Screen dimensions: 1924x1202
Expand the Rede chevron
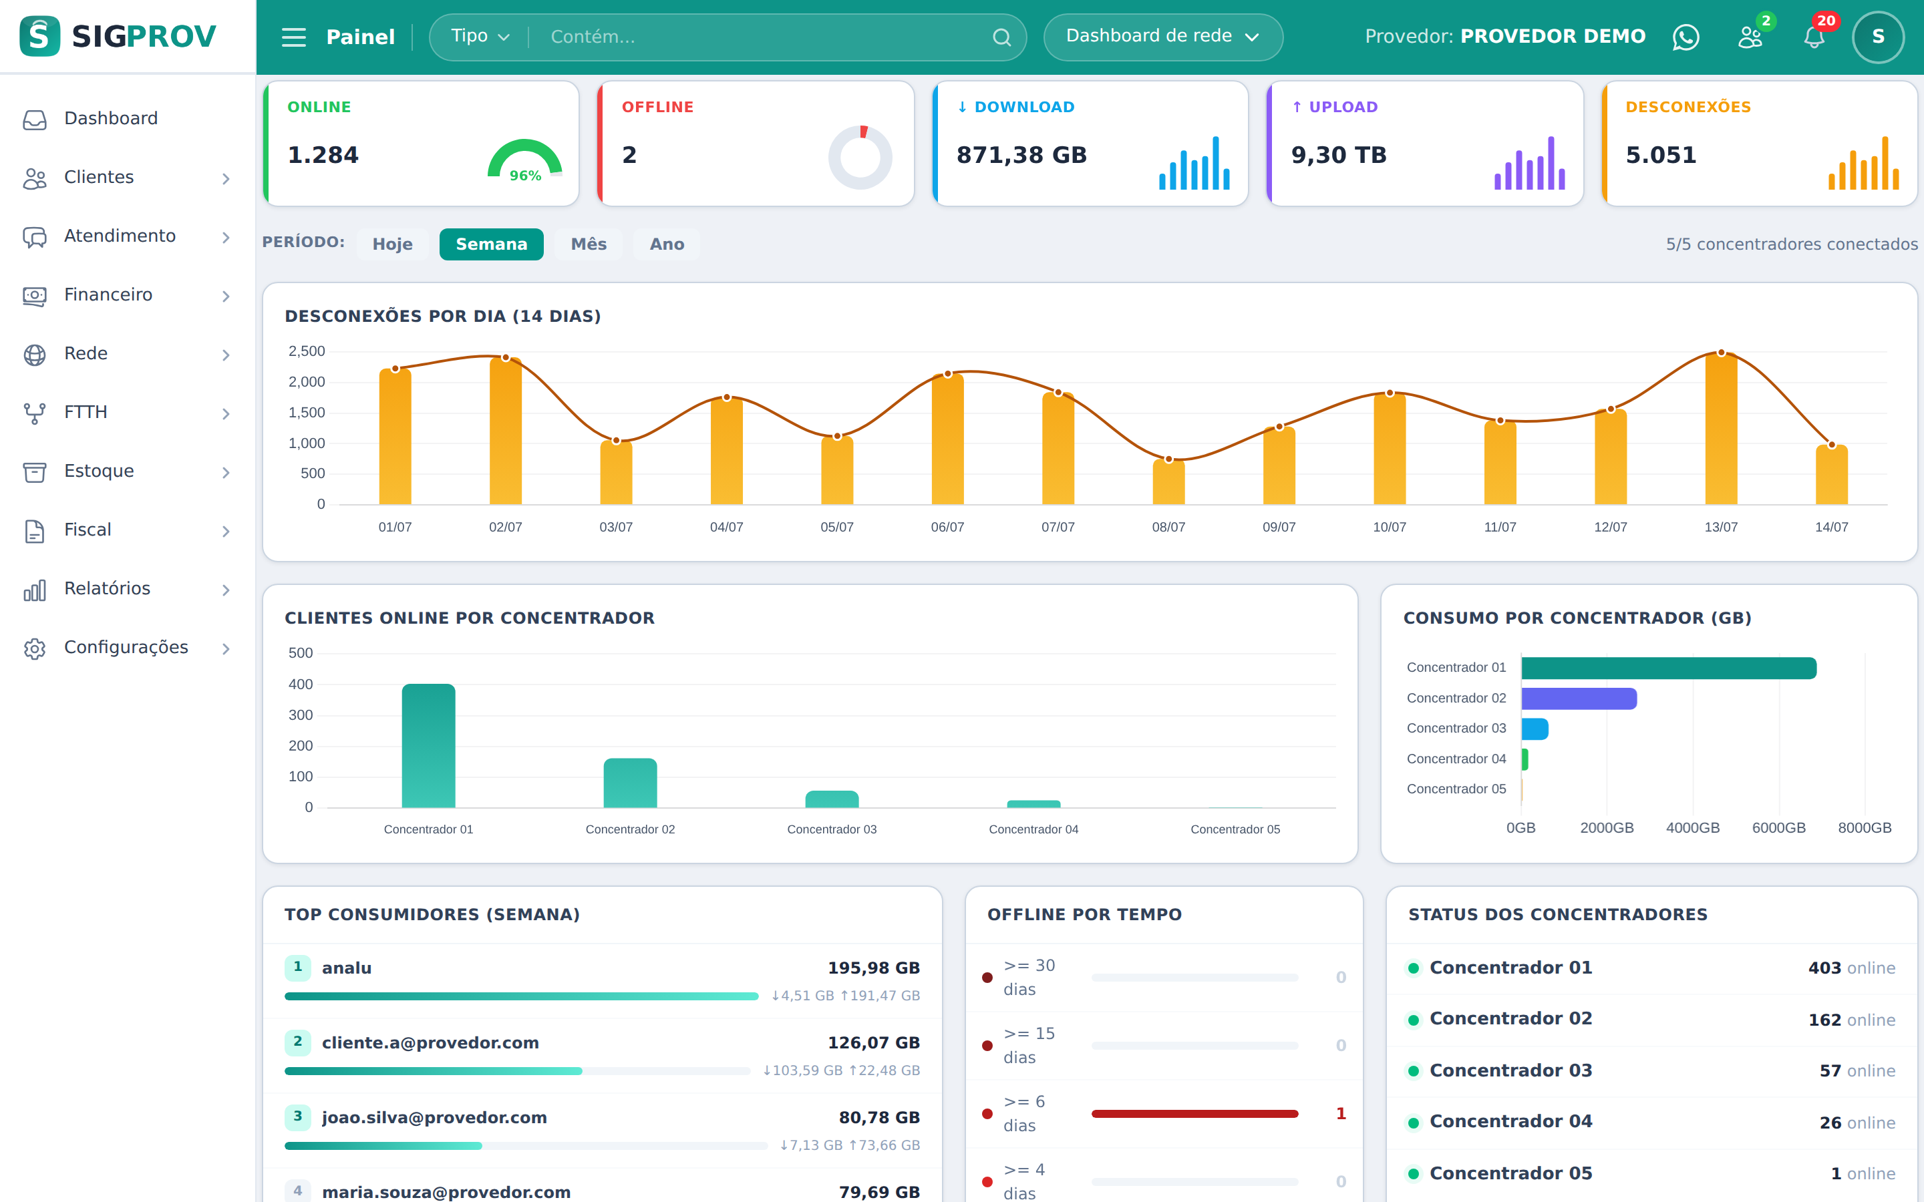point(226,355)
